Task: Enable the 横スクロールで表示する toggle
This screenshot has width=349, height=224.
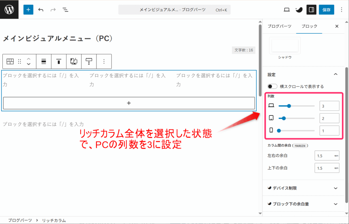Action: click(272, 87)
